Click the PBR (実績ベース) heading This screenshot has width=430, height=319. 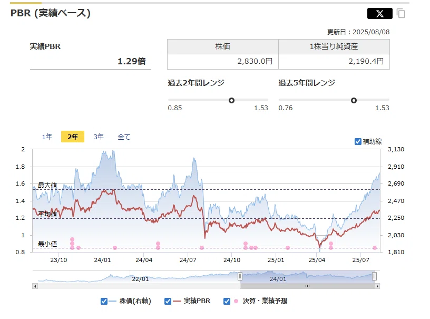click(51, 13)
